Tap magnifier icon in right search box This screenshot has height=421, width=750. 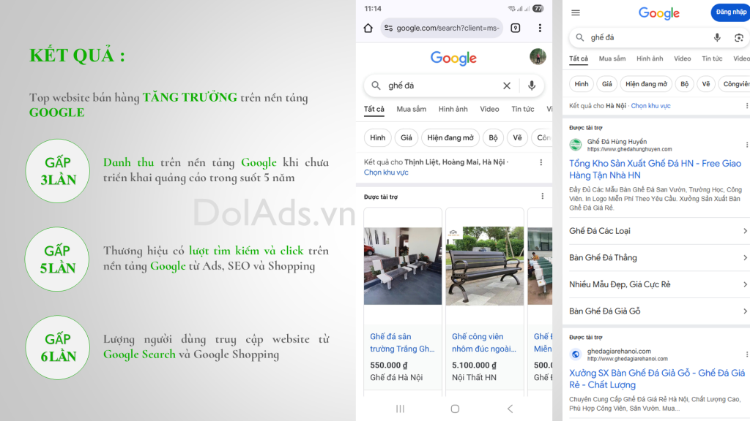pos(580,37)
